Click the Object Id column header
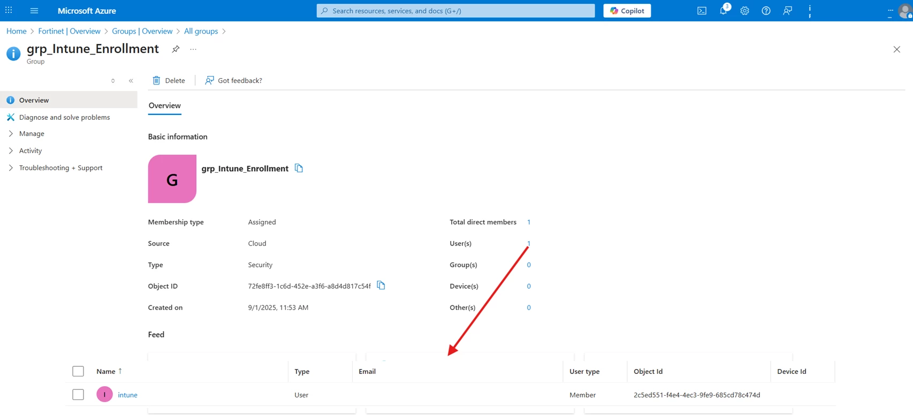This screenshot has width=913, height=415. click(x=648, y=371)
